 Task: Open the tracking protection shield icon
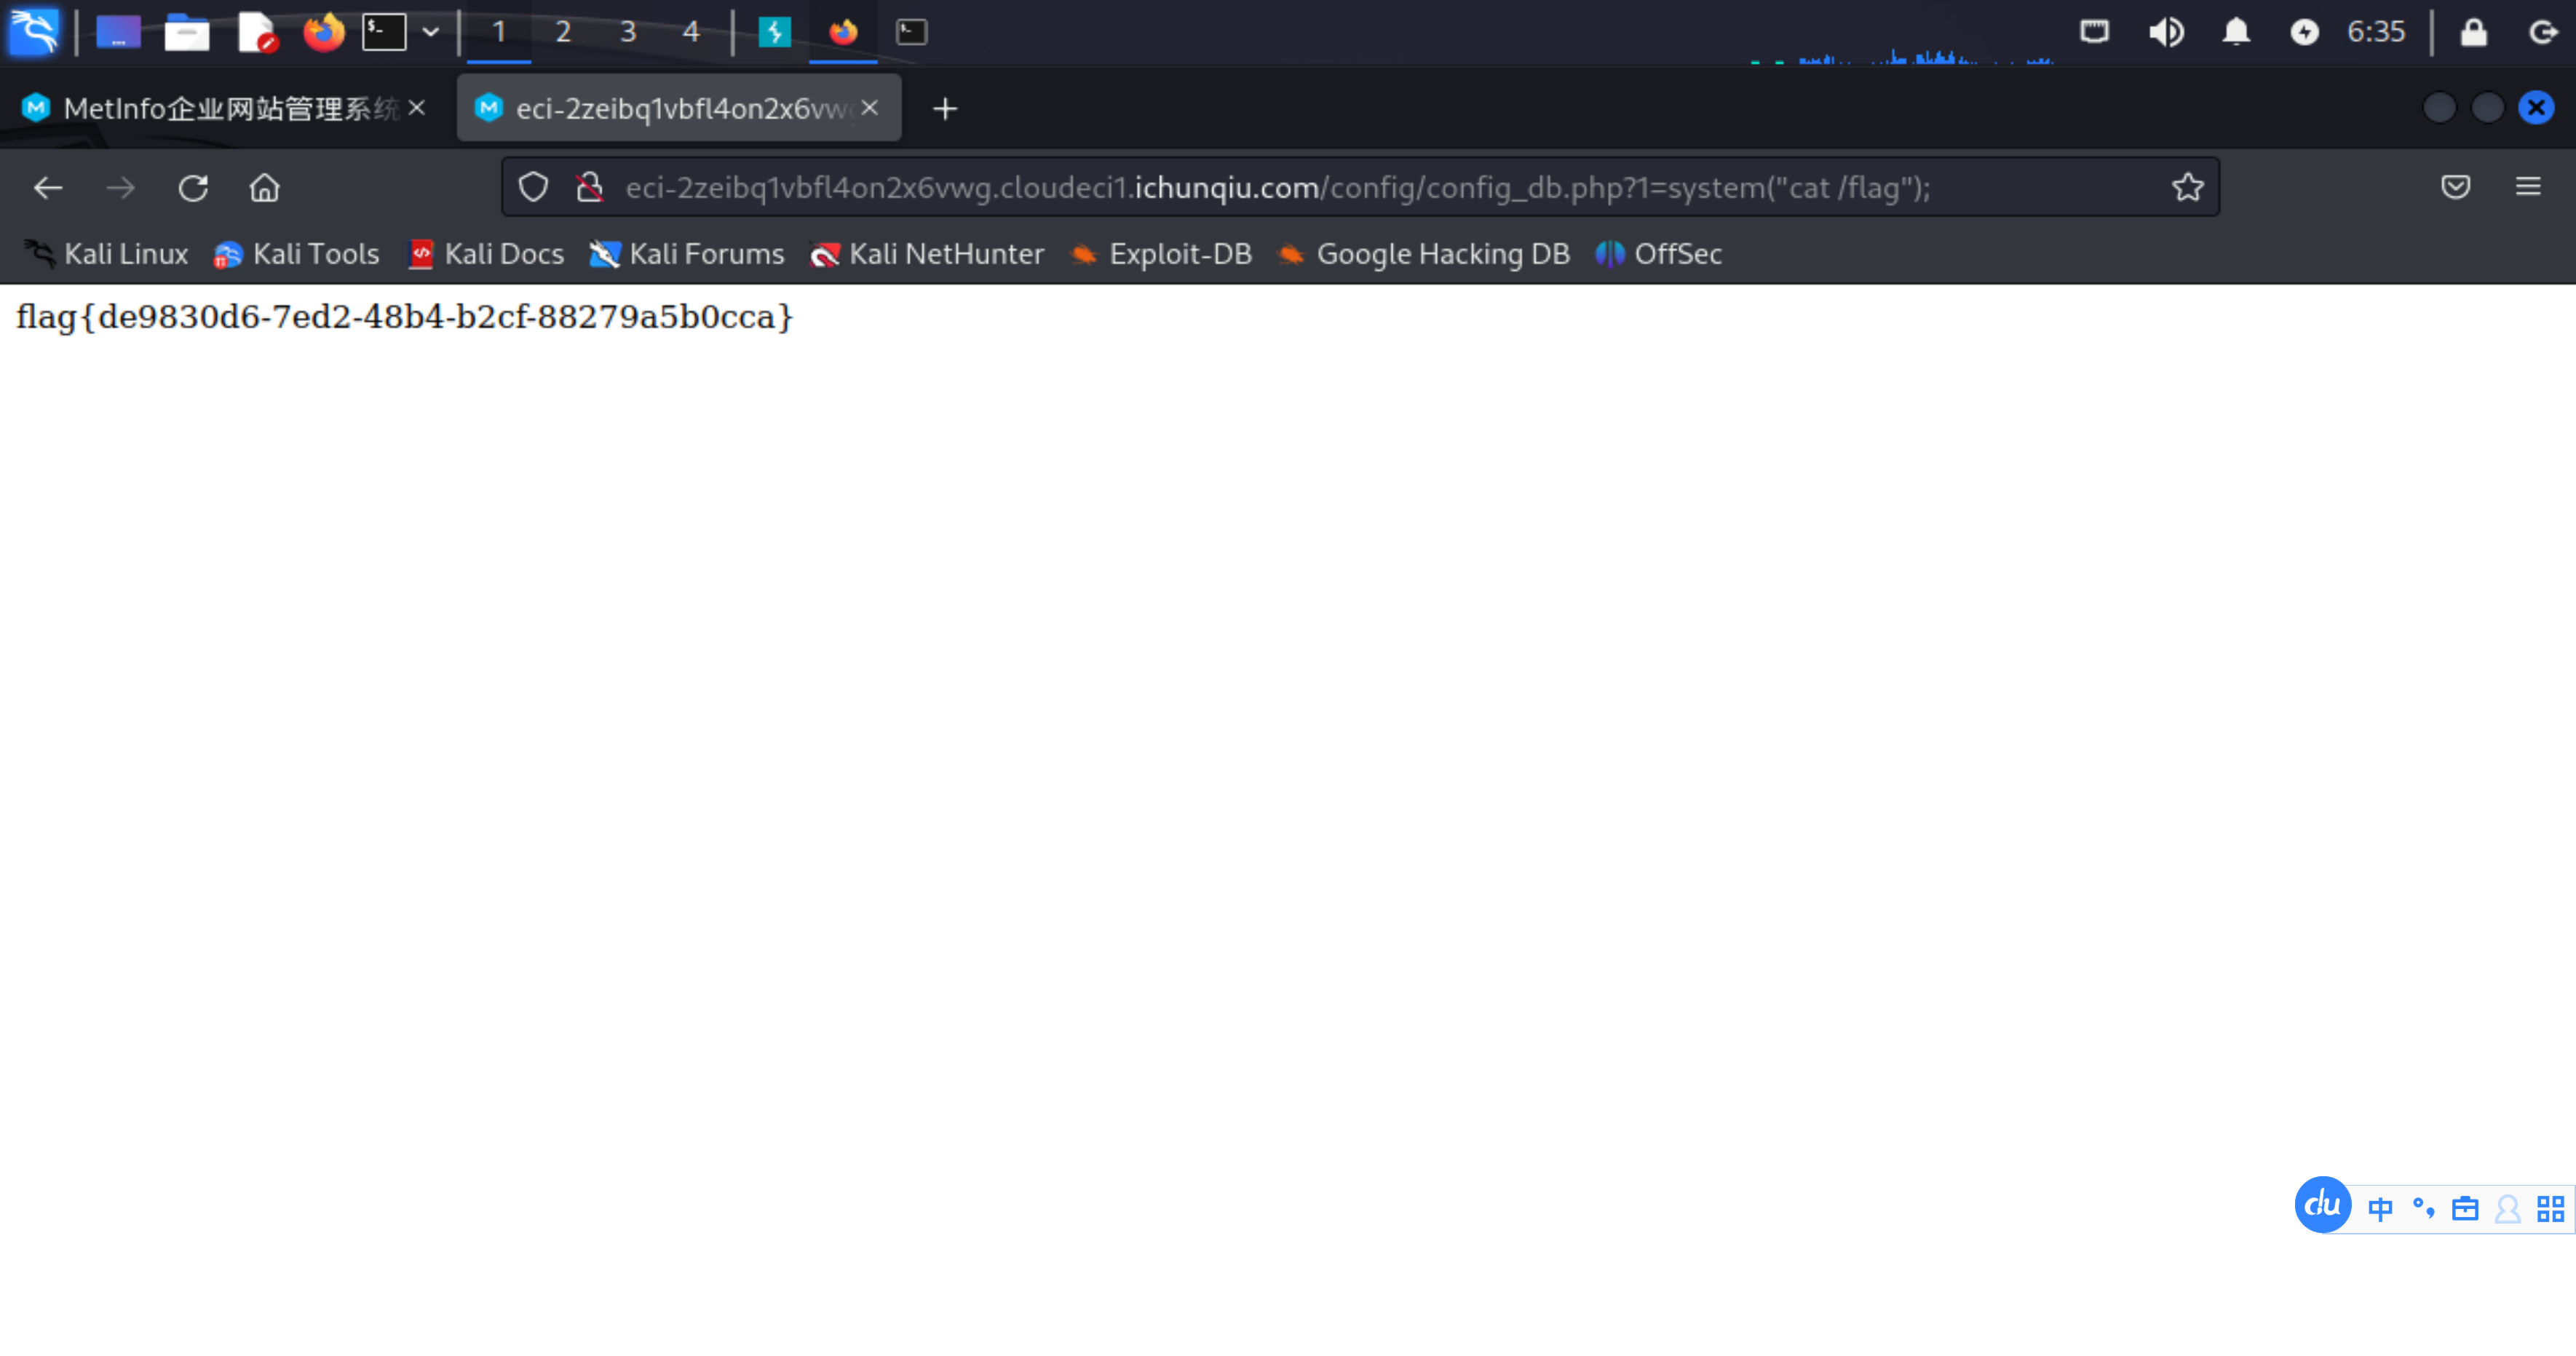point(533,187)
